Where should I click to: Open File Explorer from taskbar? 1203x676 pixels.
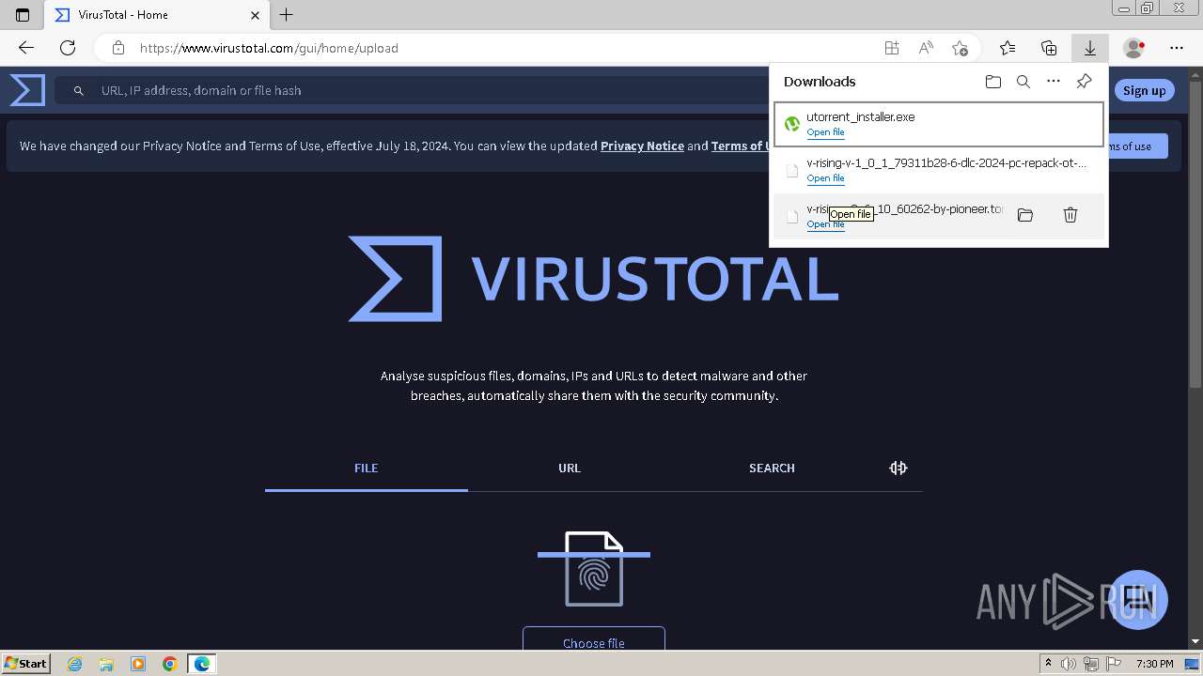point(106,664)
